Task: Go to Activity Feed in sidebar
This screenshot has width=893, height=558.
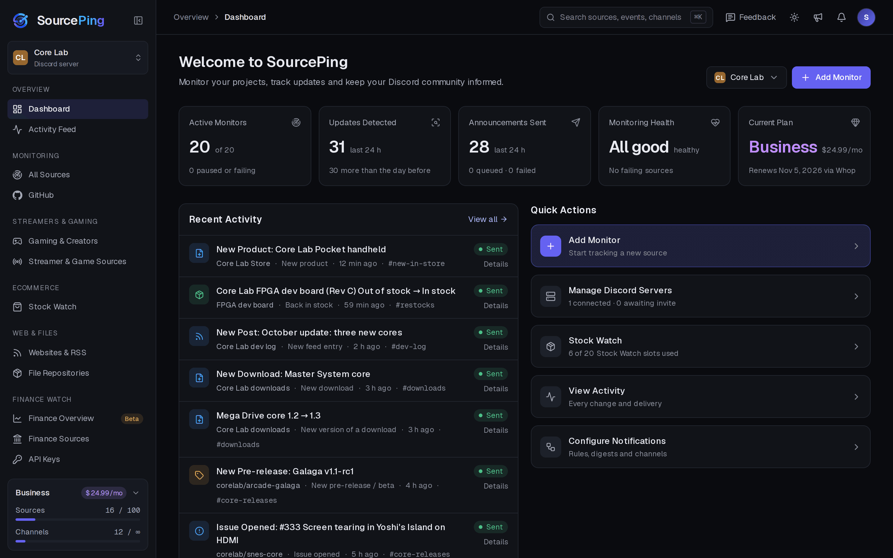Action: click(78, 130)
